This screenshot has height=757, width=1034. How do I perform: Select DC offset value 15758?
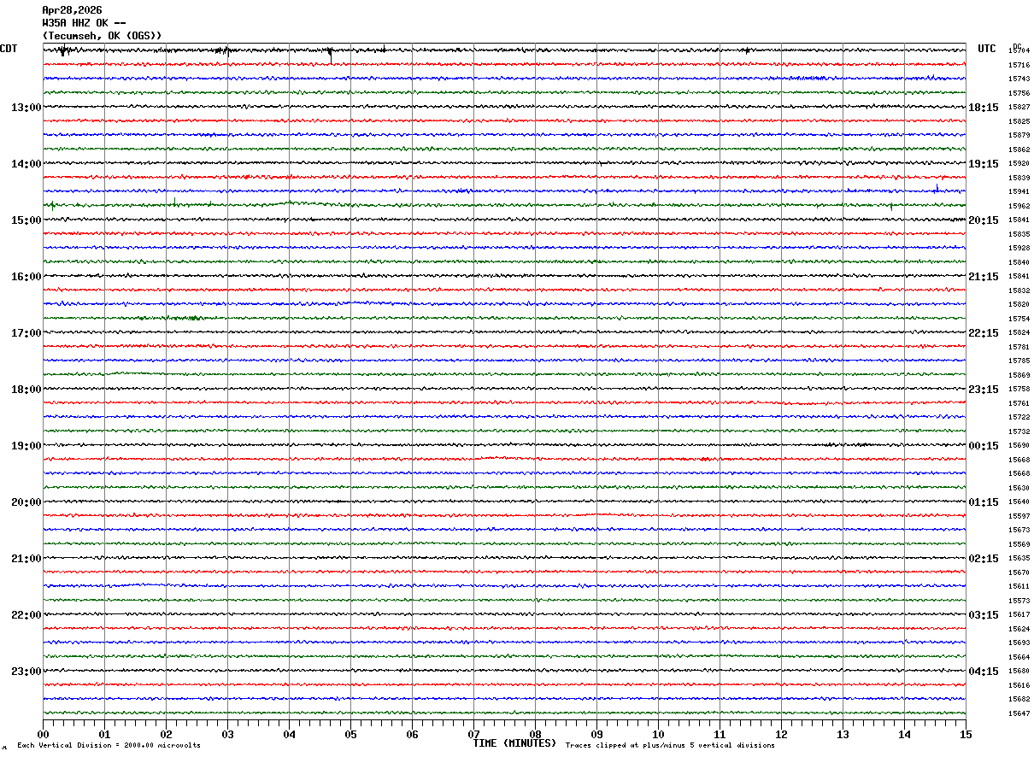tap(1019, 390)
